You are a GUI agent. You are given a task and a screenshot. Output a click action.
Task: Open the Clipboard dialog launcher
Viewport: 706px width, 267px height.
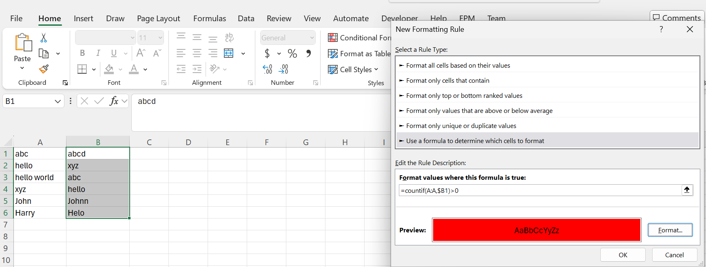tap(65, 83)
